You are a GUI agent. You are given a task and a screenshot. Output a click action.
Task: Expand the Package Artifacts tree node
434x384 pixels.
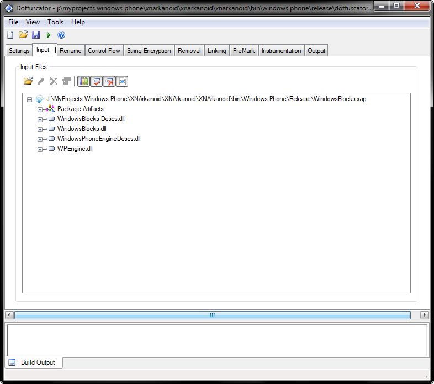tap(40, 109)
